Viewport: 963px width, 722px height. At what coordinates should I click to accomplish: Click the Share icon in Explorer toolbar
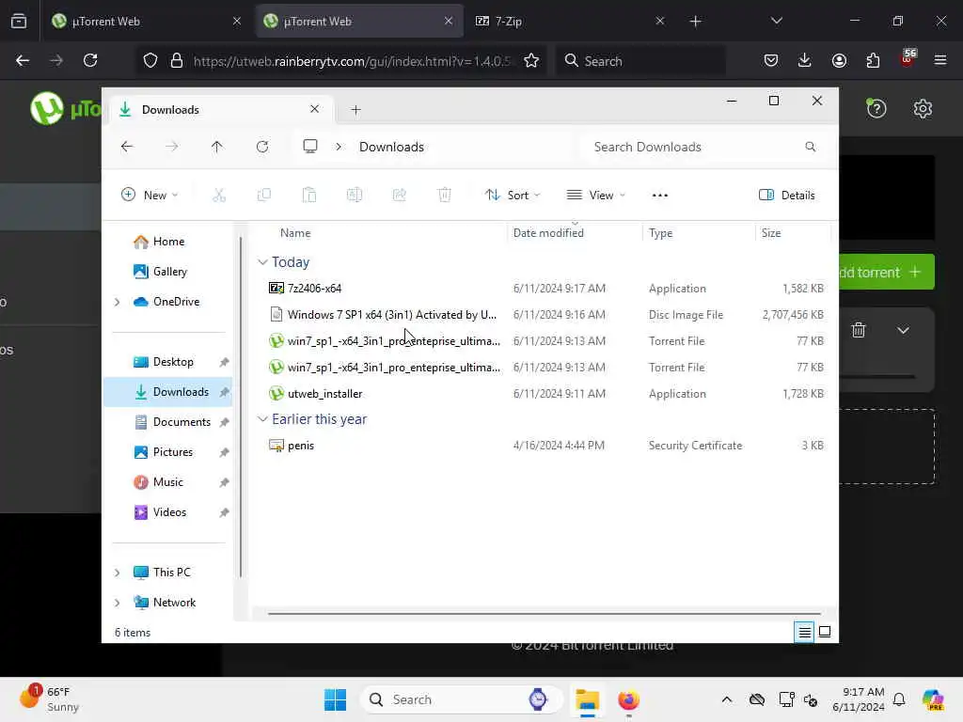click(399, 196)
